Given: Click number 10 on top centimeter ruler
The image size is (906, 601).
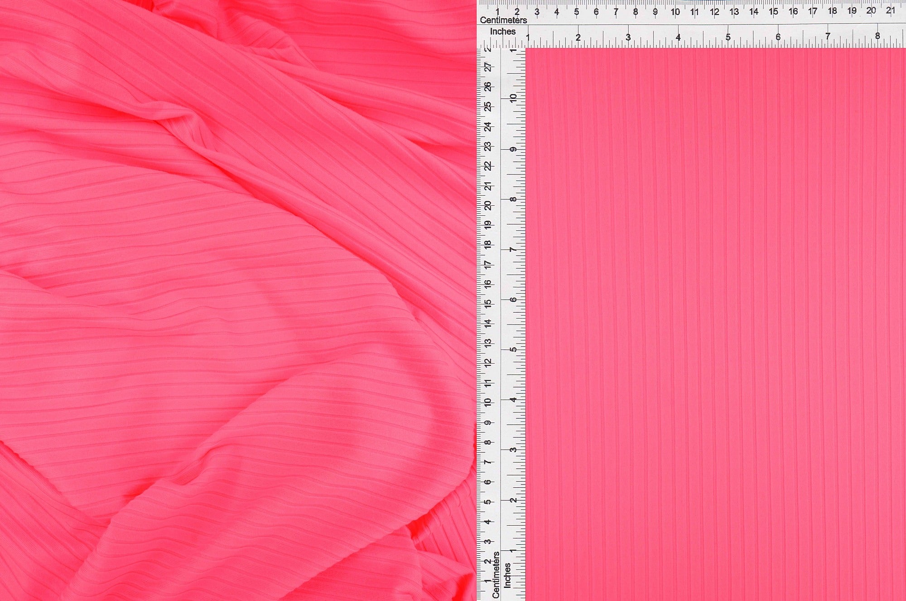Looking at the screenshot, I should point(675,12).
